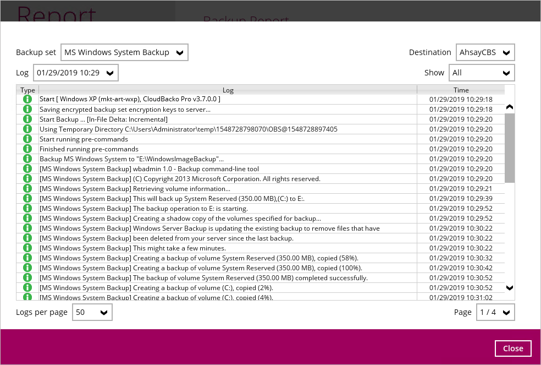Click the Close button
The image size is (541, 365).
coord(513,348)
